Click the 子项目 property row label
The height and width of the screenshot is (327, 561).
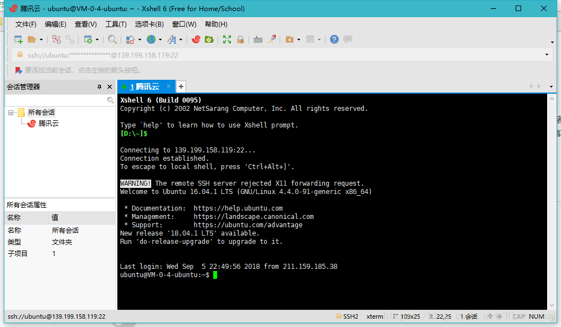(x=18, y=254)
